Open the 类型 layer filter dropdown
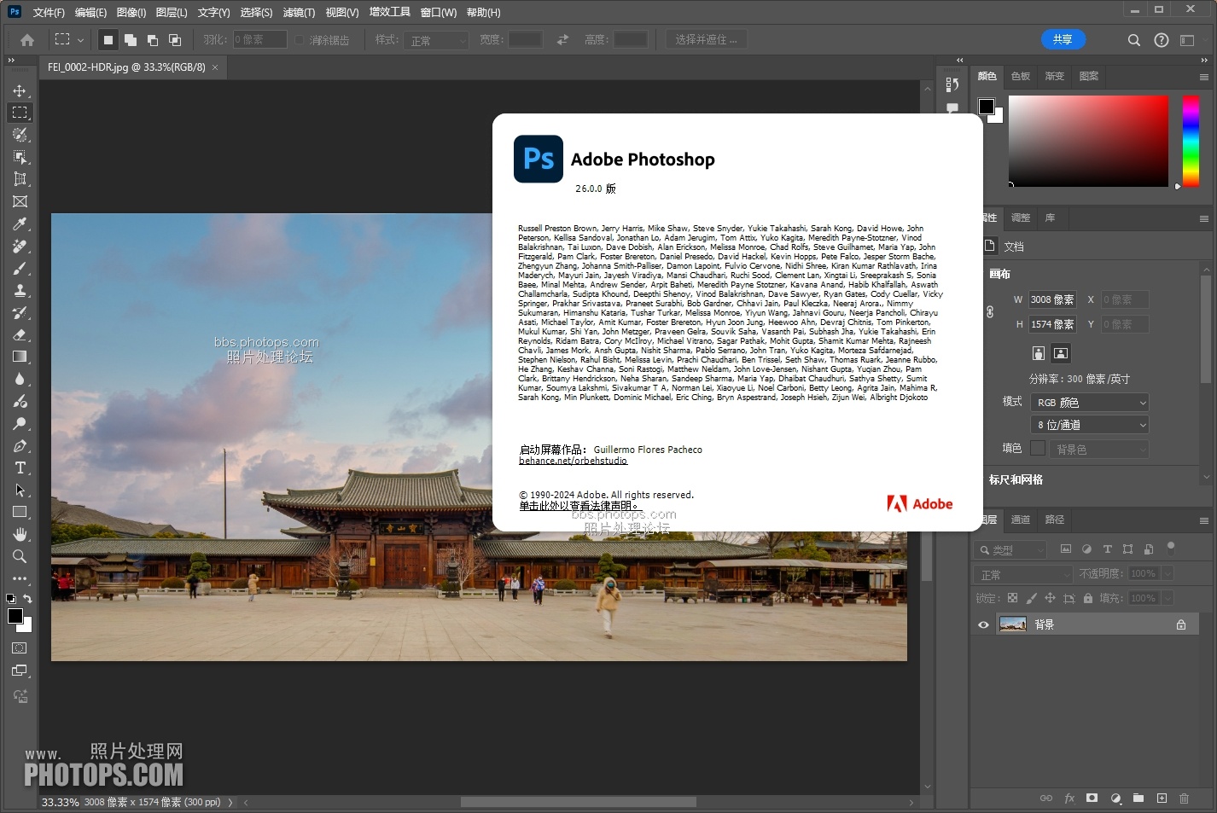Viewport: 1217px width, 813px height. (x=1010, y=550)
